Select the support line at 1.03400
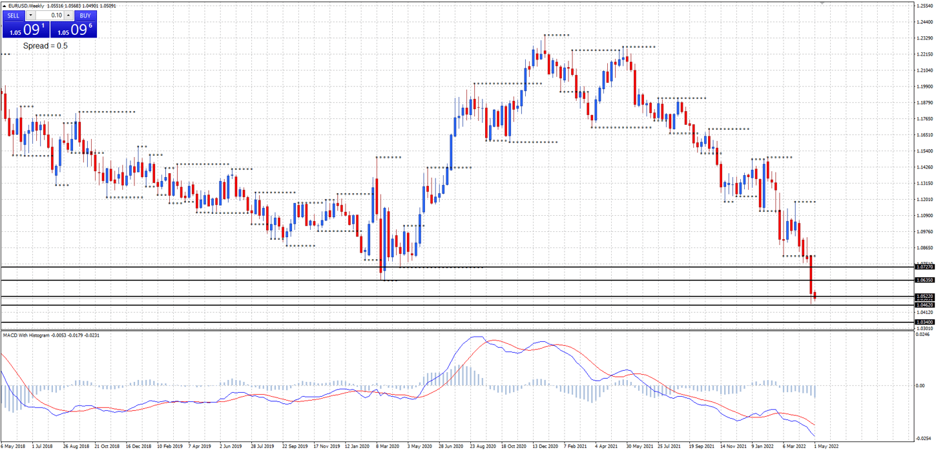Viewport: 936px width, 451px height. coord(452,321)
